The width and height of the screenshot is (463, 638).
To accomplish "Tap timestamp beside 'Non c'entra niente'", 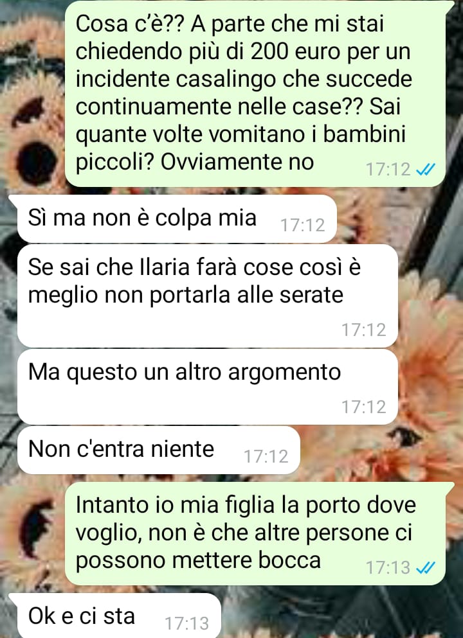I will (266, 457).
